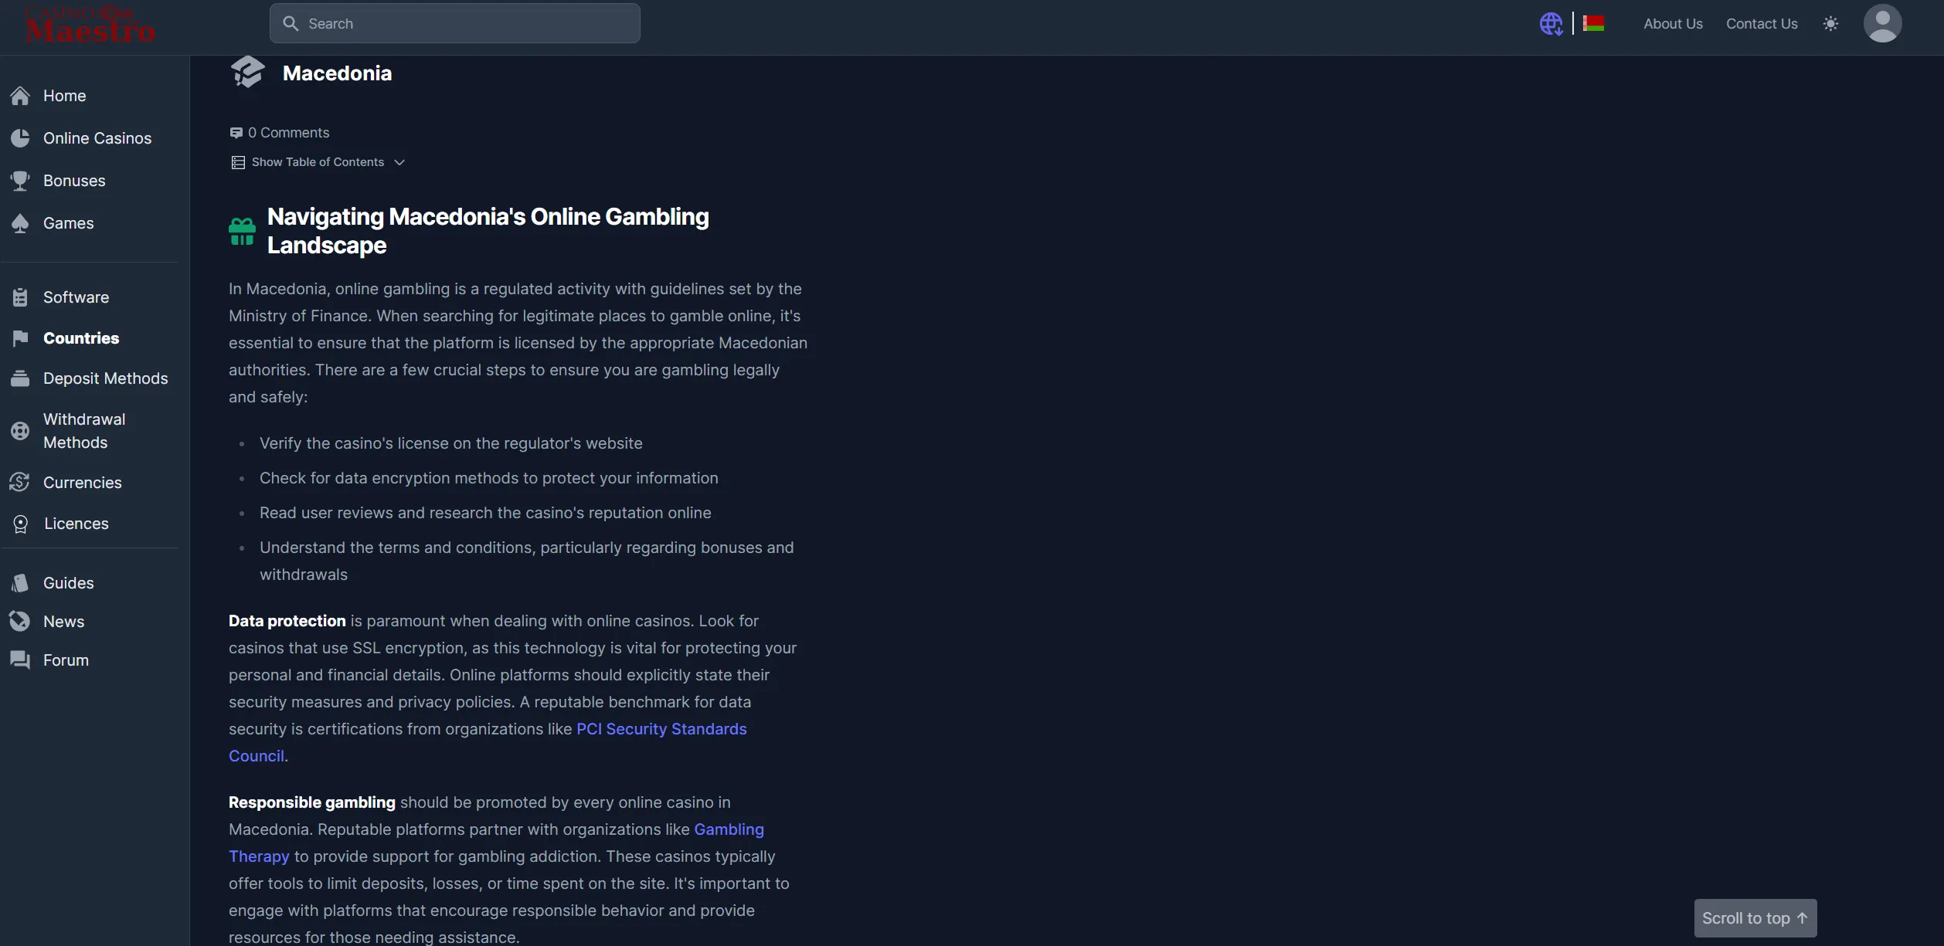Click the Belarus flag country icon
Image resolution: width=1944 pixels, height=946 pixels.
pos(1593,24)
